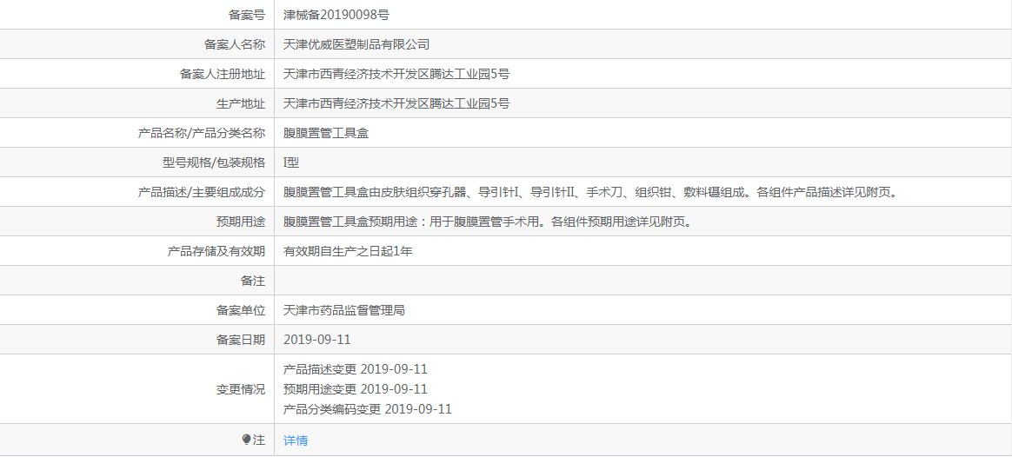Click the 型号规格/包装规格 label
Viewport: 1012px width, 457px height.
coord(214,162)
